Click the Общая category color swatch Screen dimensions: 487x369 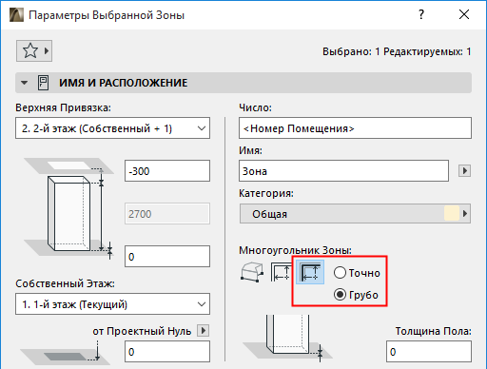452,213
